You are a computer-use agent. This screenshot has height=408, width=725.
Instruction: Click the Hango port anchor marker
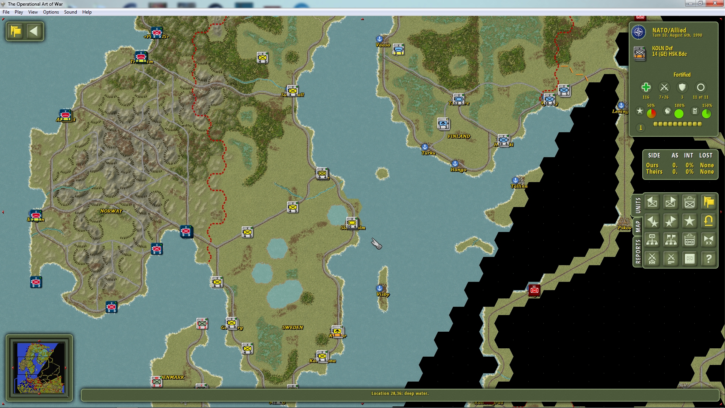[x=455, y=164]
